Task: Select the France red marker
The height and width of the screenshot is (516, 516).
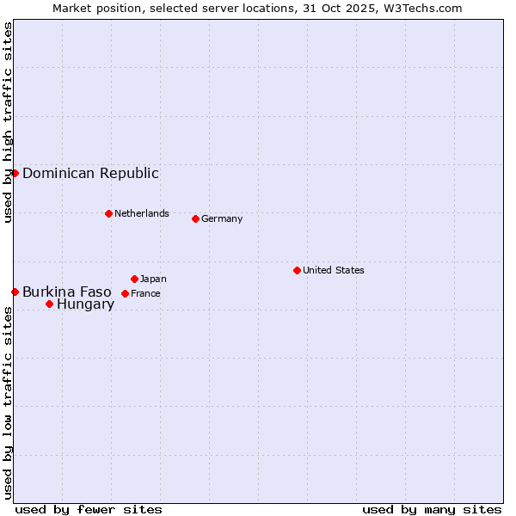Action: (x=125, y=293)
